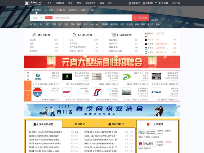Open 广元市林丰铝电 red-blue logo
Image resolution: width=204 pixels, height=153 pixels.
(37, 92)
